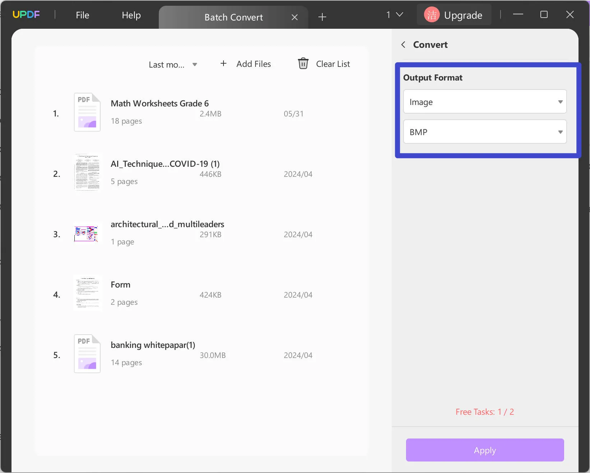
Task: Click the Upgrade button
Action: tap(454, 15)
